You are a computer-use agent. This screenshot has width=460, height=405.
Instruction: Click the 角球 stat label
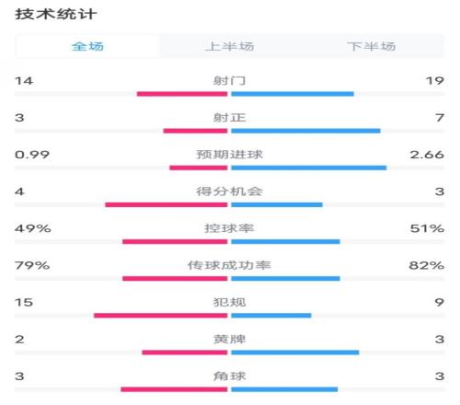coord(229,376)
